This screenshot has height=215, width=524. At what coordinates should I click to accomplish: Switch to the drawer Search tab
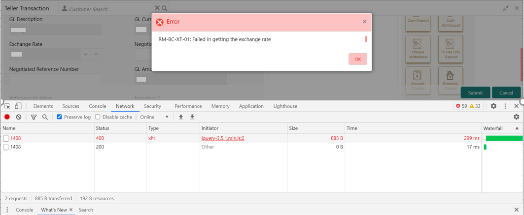pos(86,210)
